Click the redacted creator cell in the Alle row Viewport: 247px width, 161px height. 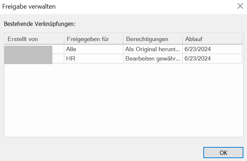[28, 49]
